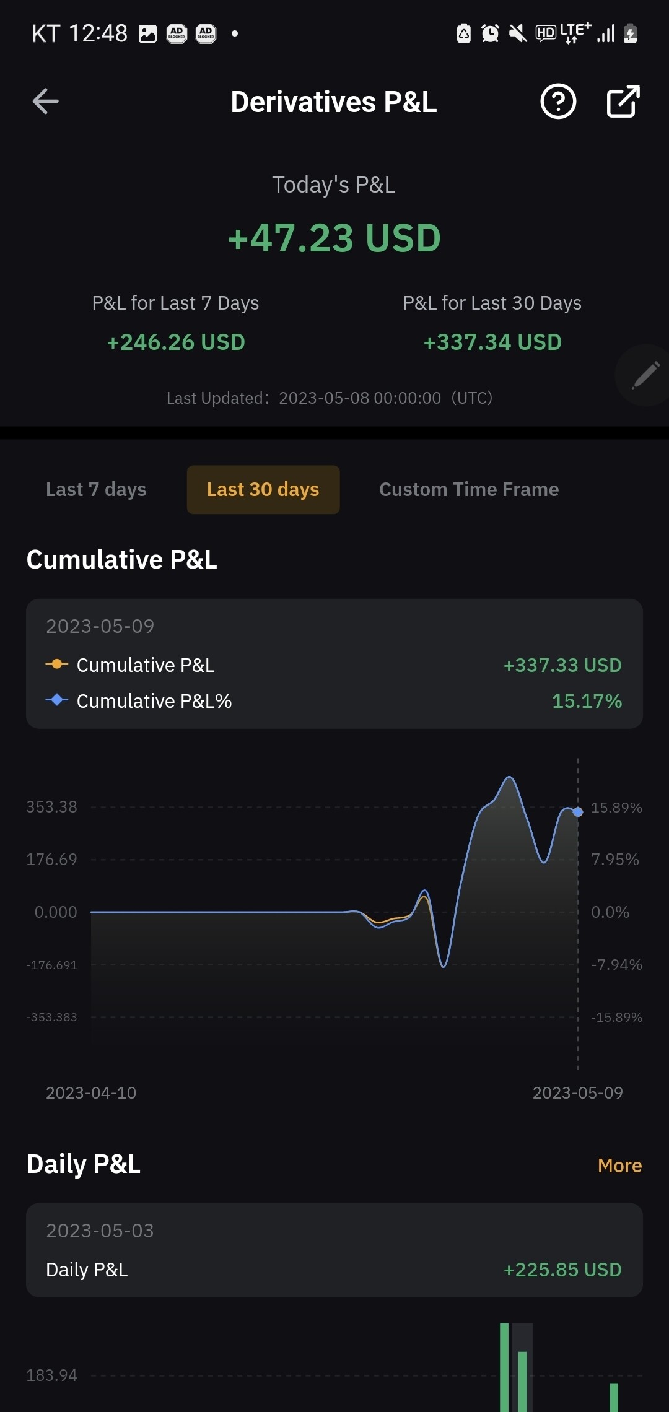
Task: Open the Custom Time Frame tab
Action: point(469,490)
